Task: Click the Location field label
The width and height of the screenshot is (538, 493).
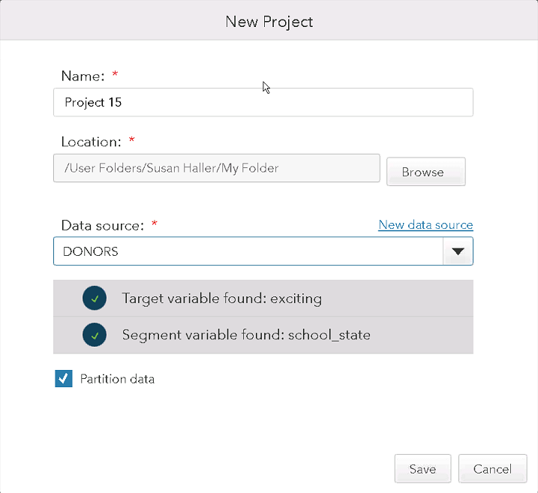Action: pos(91,142)
